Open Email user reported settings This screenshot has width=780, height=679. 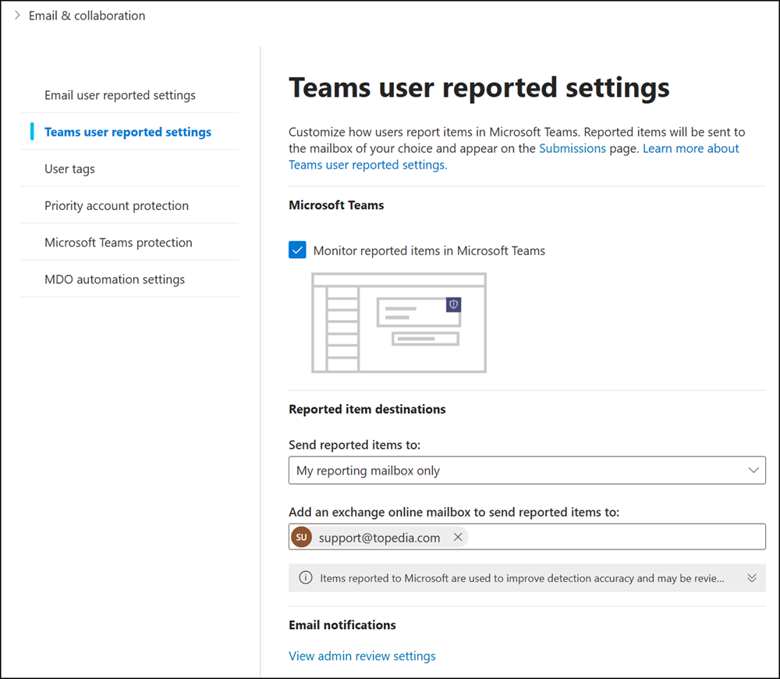click(120, 95)
